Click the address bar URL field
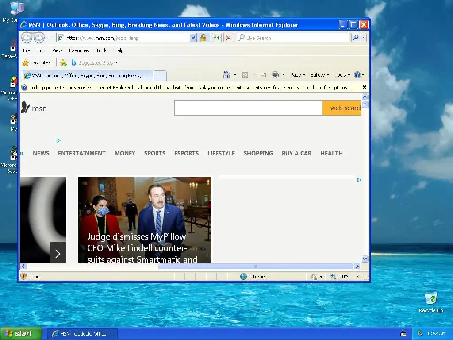The height and width of the screenshot is (340, 453). point(123,38)
